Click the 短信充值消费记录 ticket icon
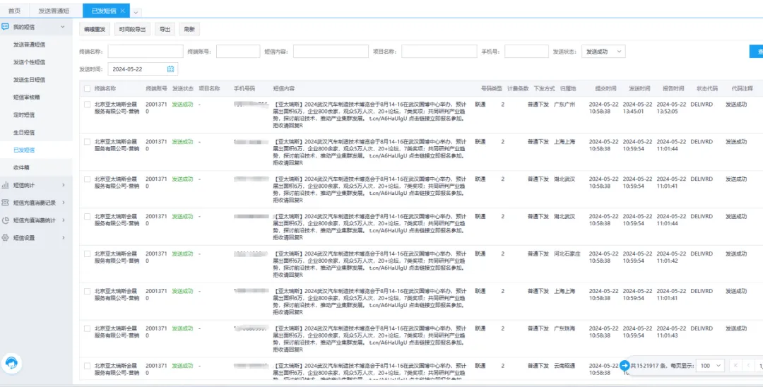The image size is (763, 387). [6, 202]
